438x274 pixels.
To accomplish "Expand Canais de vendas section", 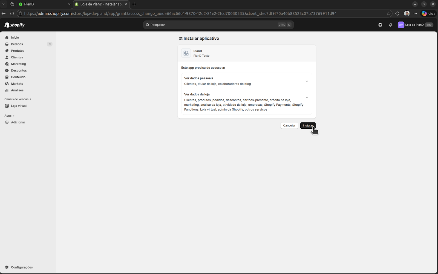I will pos(18,99).
